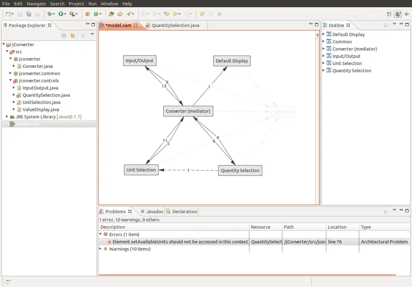This screenshot has height=287, width=412.
Task: Click the Search flashlight toolbar icon
Action: tap(129, 14)
